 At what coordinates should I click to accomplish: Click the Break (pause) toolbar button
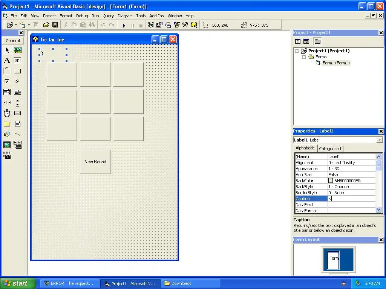pyautogui.click(x=132, y=25)
